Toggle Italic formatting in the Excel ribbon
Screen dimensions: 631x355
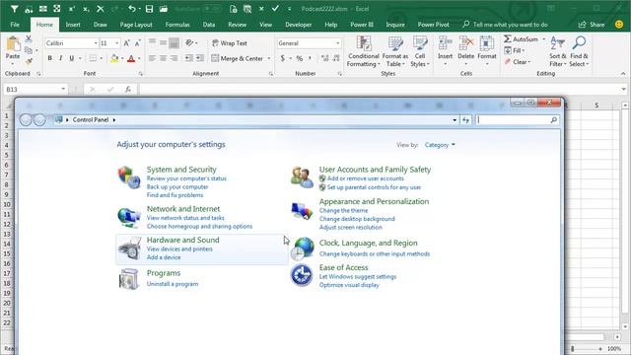click(x=61, y=58)
